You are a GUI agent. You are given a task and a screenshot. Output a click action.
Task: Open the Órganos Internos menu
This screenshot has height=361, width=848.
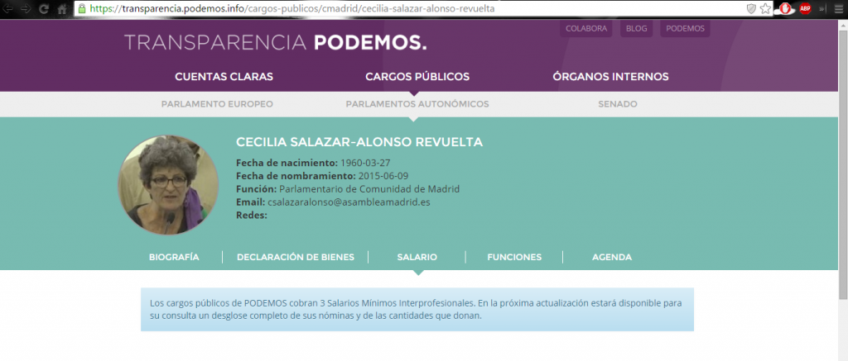(x=610, y=77)
